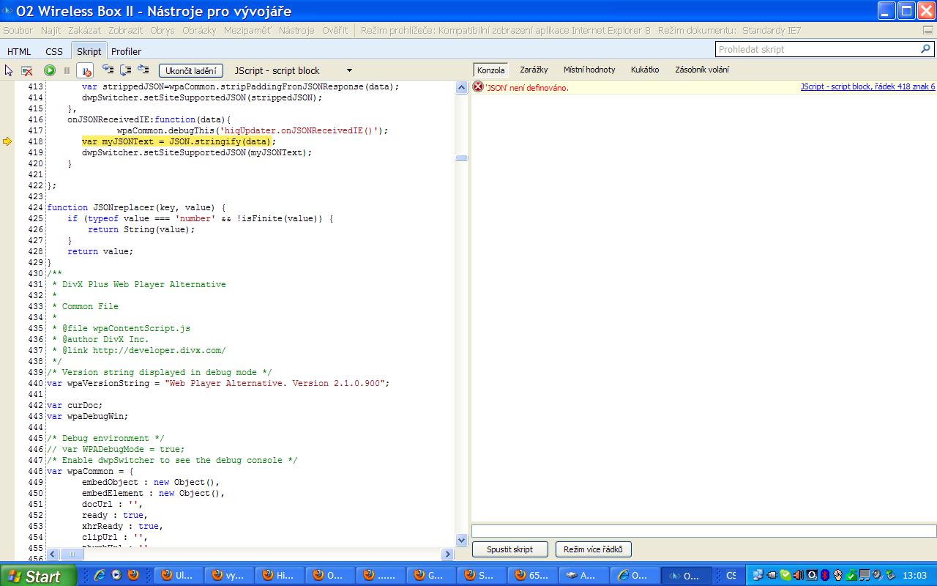Image resolution: width=937 pixels, height=586 pixels.
Task: Click the step into icon
Action: [108, 70]
